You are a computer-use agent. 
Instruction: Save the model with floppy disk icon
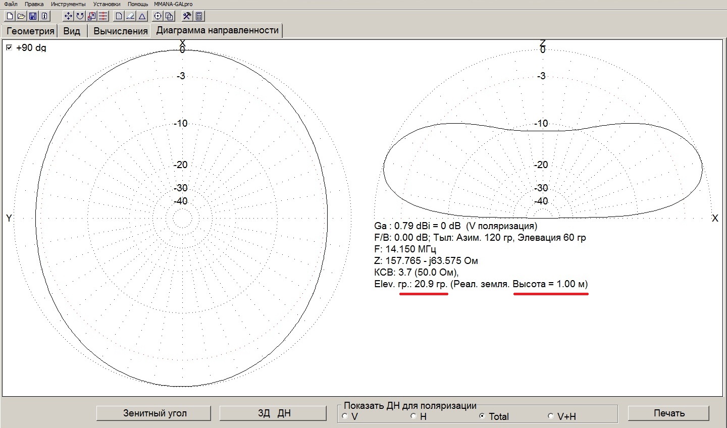tap(33, 16)
